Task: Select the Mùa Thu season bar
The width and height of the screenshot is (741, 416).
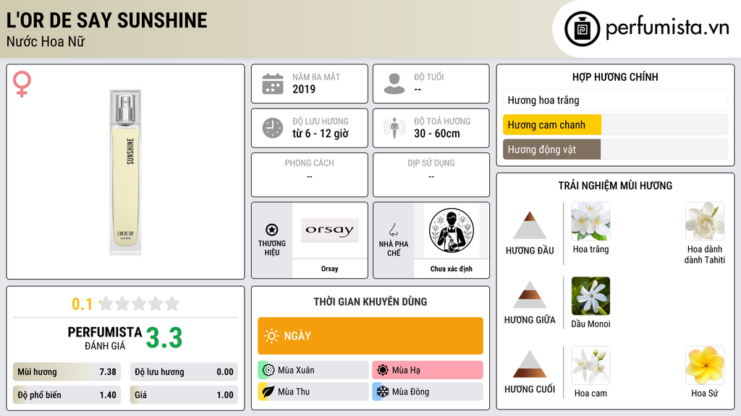Action: [313, 391]
